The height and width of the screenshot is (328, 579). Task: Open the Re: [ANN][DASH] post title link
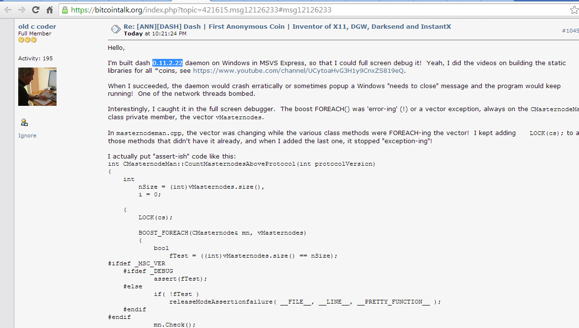click(x=287, y=26)
